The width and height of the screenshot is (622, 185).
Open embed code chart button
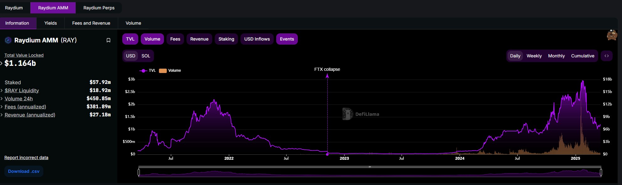click(607, 56)
